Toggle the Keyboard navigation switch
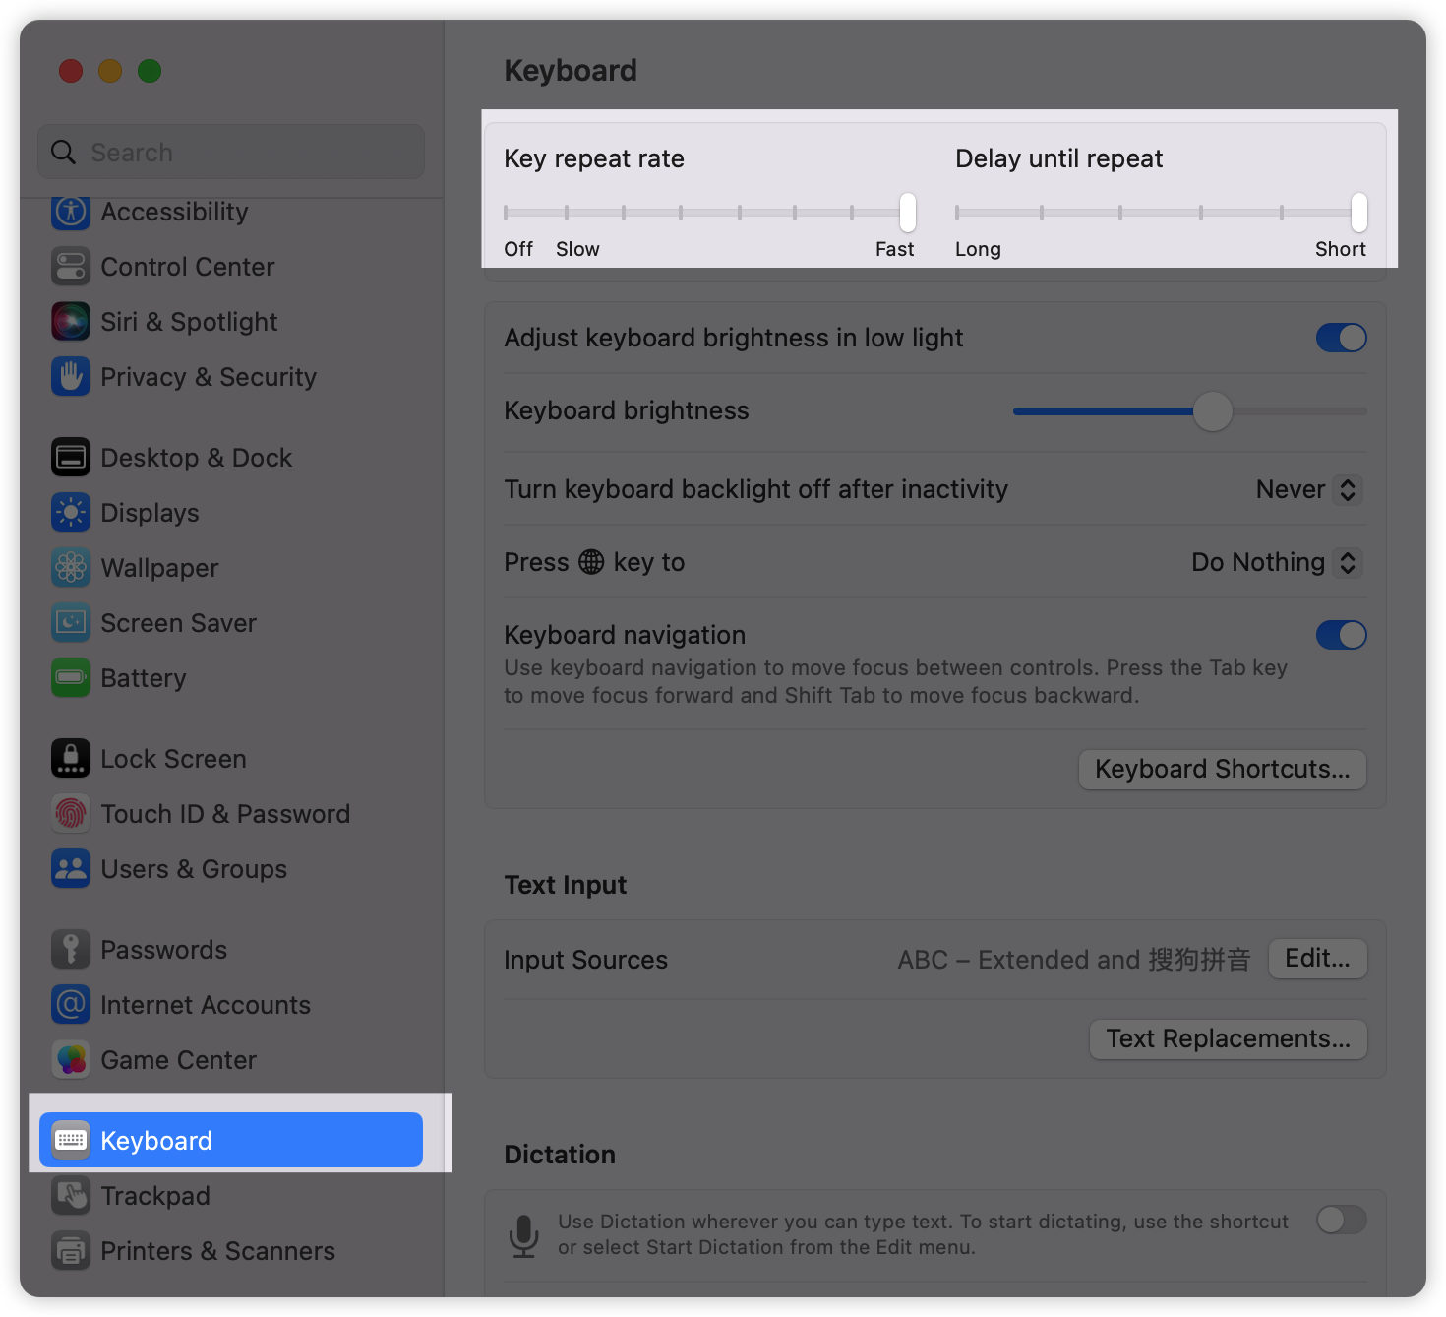 (x=1342, y=635)
